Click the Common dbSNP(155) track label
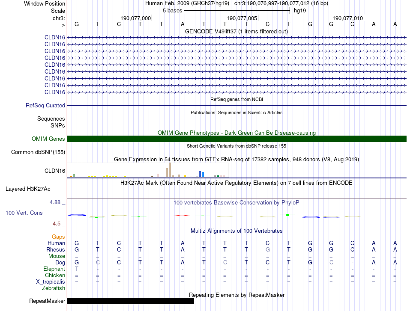 tap(38, 152)
